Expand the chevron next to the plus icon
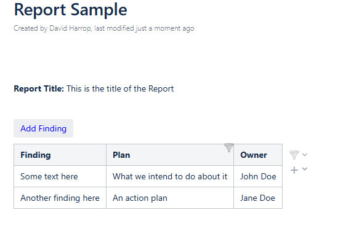The width and height of the screenshot is (362, 226). pos(305,169)
